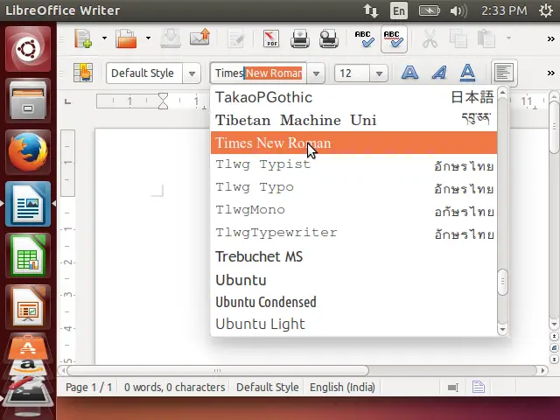Click Page 1 / 1 in status bar
Screen dimensions: 560x420
89,387
